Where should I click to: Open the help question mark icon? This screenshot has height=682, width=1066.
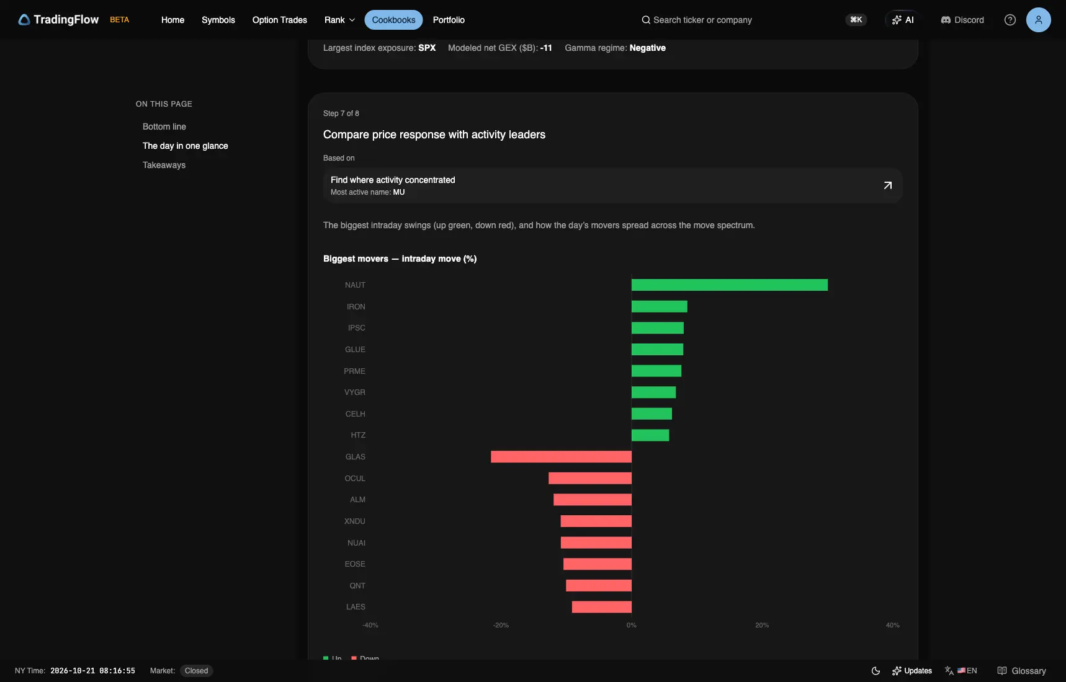point(1010,20)
